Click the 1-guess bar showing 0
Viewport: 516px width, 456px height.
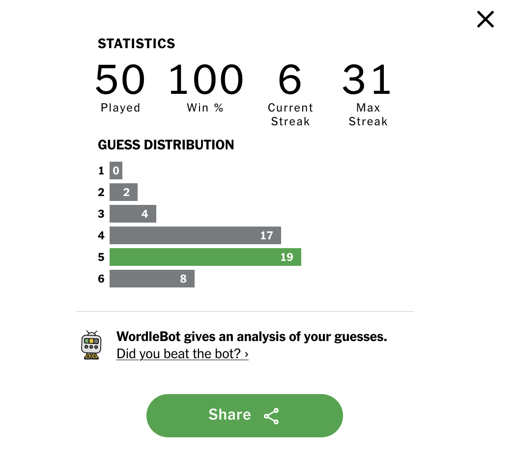click(116, 171)
